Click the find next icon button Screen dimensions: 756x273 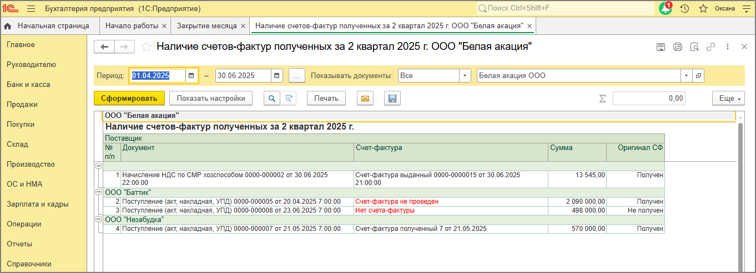click(289, 99)
